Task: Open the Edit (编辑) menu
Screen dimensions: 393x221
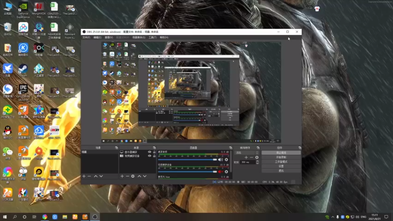Action: pyautogui.click(x=97, y=37)
